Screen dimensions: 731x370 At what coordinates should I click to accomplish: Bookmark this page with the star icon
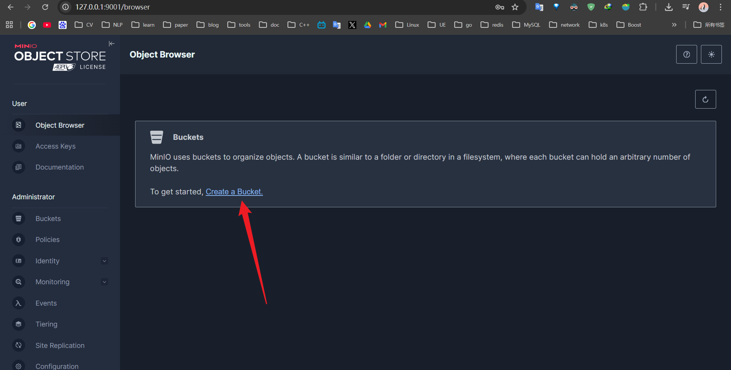click(515, 7)
